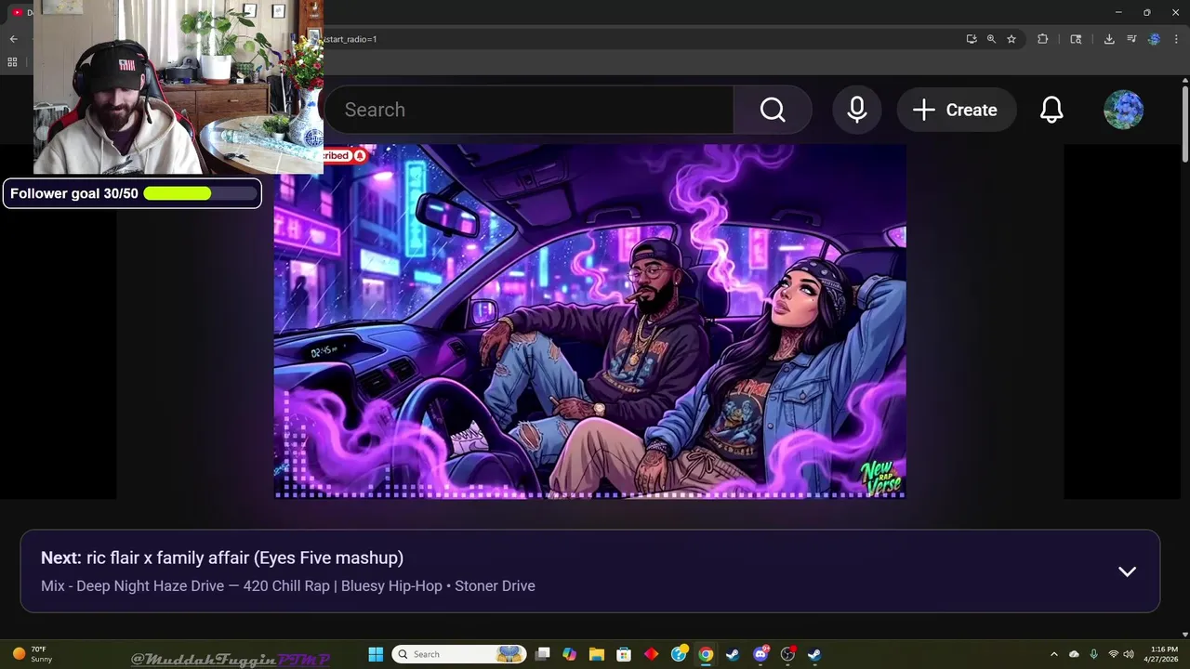Open the Windows Start menu

coord(376,654)
